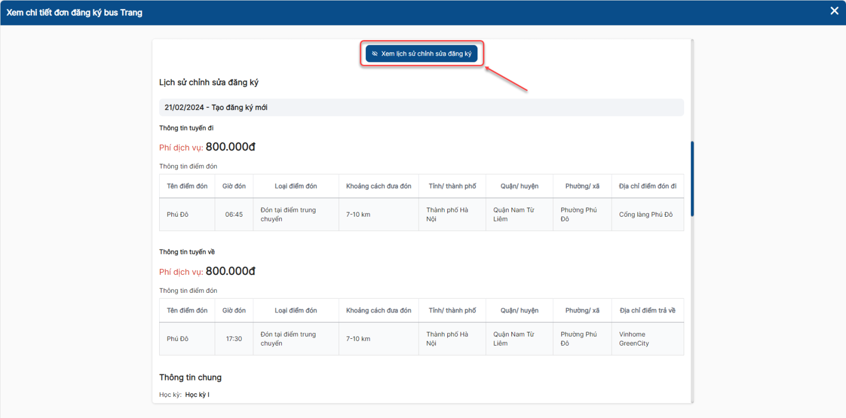Click "Quận Nam Từ Liêm" in the return route table
The width and height of the screenshot is (846, 418).
513,339
